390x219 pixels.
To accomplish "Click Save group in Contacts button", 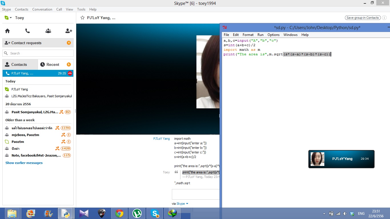I will coord(363,18).
